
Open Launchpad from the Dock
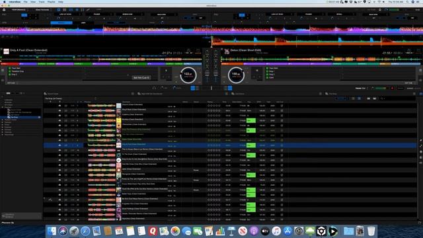tap(74, 231)
